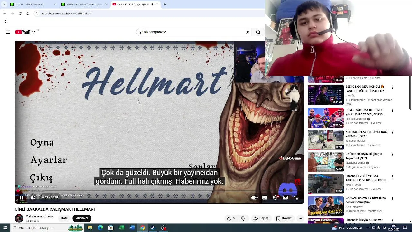412x232 pixels.
Task: Click the youtube.com address bar
Action: tap(148, 14)
